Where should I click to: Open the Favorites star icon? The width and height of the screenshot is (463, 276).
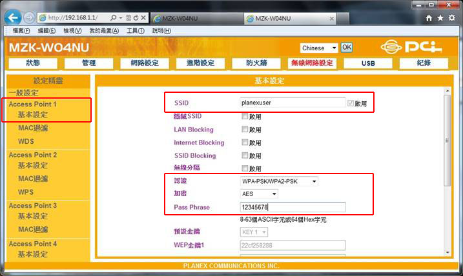[x=440, y=18]
